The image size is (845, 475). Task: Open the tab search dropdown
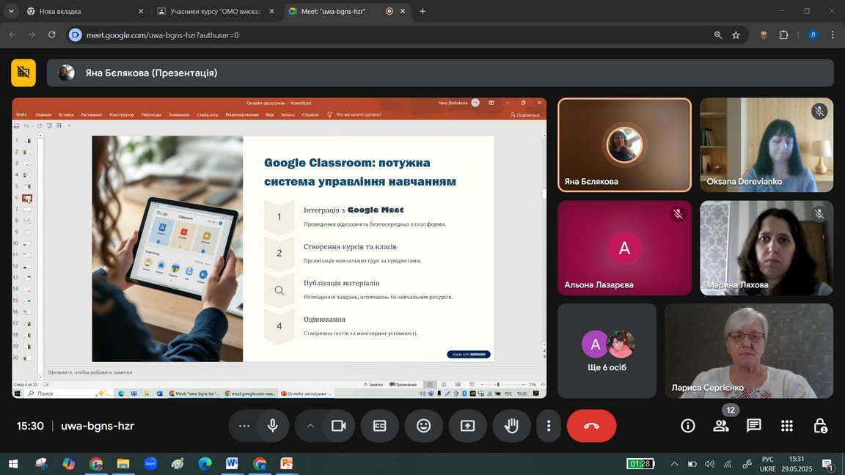click(11, 11)
